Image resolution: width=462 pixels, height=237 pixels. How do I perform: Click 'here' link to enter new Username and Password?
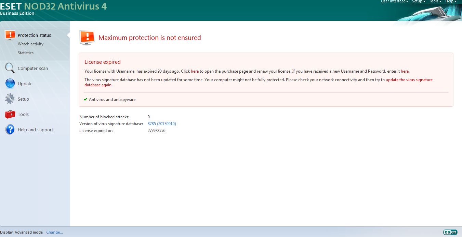tap(405, 71)
